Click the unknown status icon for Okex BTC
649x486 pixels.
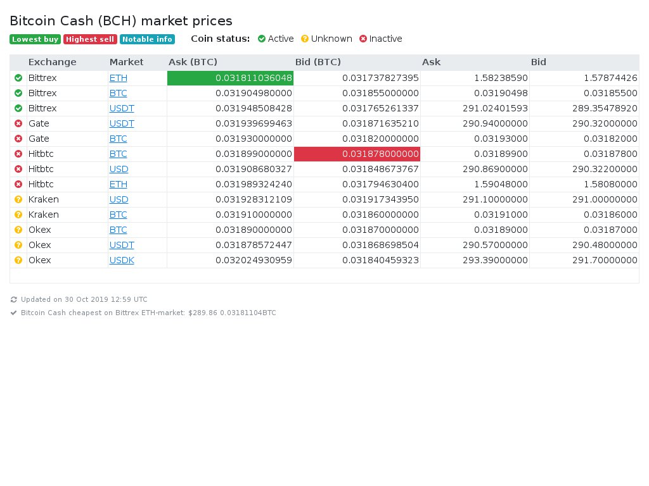point(18,230)
